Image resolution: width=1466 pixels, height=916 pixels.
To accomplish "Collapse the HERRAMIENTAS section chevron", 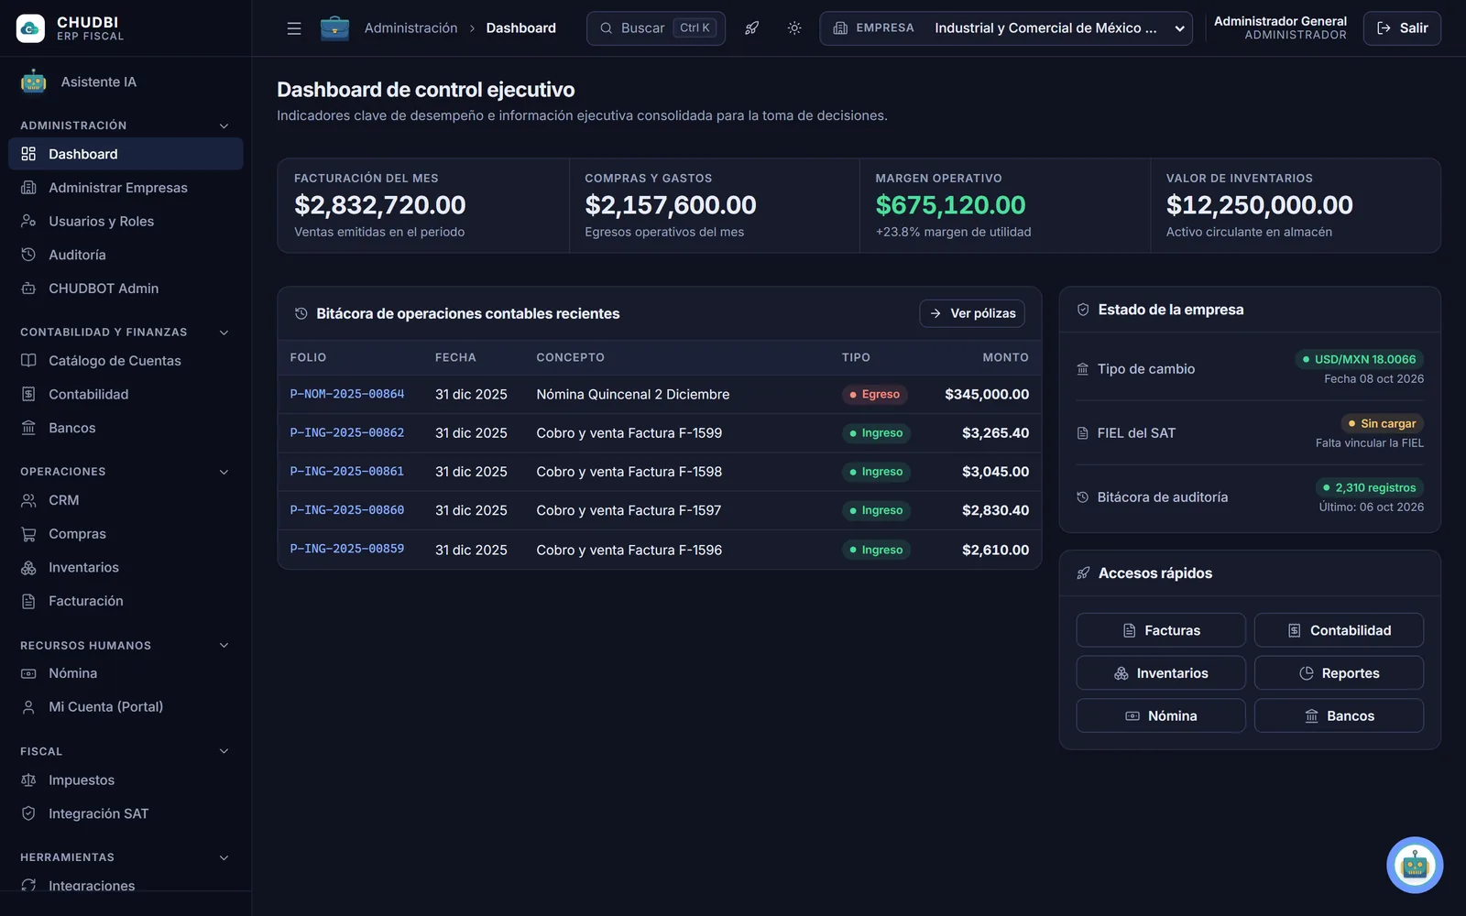I will click(x=224, y=857).
